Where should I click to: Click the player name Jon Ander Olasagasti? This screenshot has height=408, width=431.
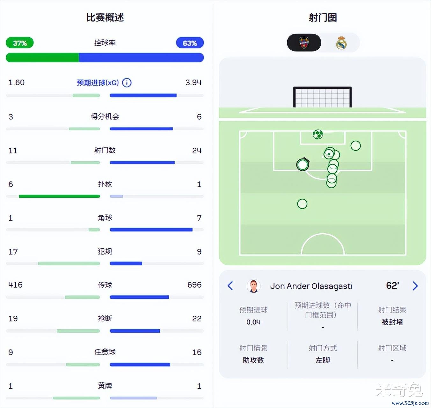tap(311, 286)
